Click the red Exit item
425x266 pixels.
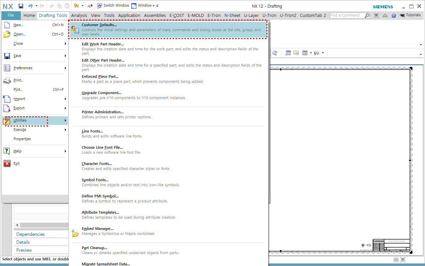(x=35, y=163)
